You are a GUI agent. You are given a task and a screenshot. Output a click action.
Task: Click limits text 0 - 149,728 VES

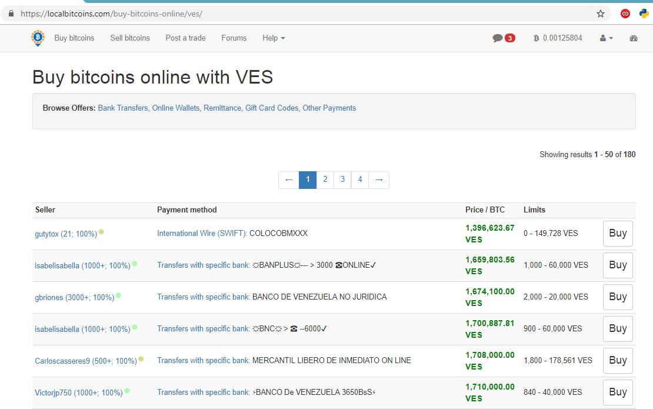551,233
